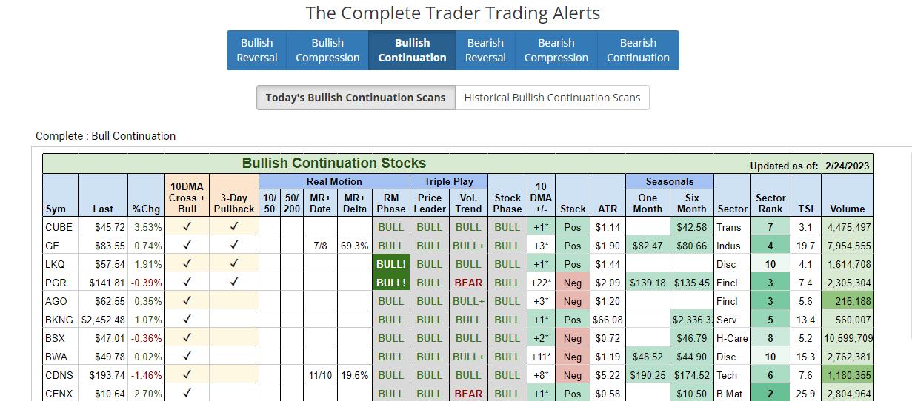Click CDNS's 10DMA Cross + Bull checkmark
The height and width of the screenshot is (401, 912).
(187, 375)
